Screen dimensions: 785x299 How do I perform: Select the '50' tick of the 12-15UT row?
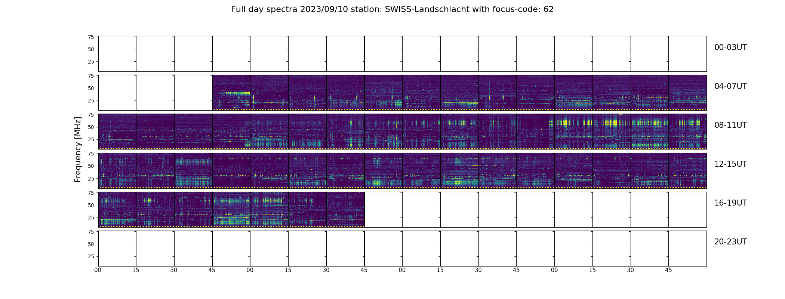pyautogui.click(x=91, y=166)
